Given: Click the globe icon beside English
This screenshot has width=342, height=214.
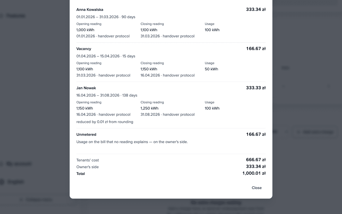Looking at the screenshot, I should (2, 182).
